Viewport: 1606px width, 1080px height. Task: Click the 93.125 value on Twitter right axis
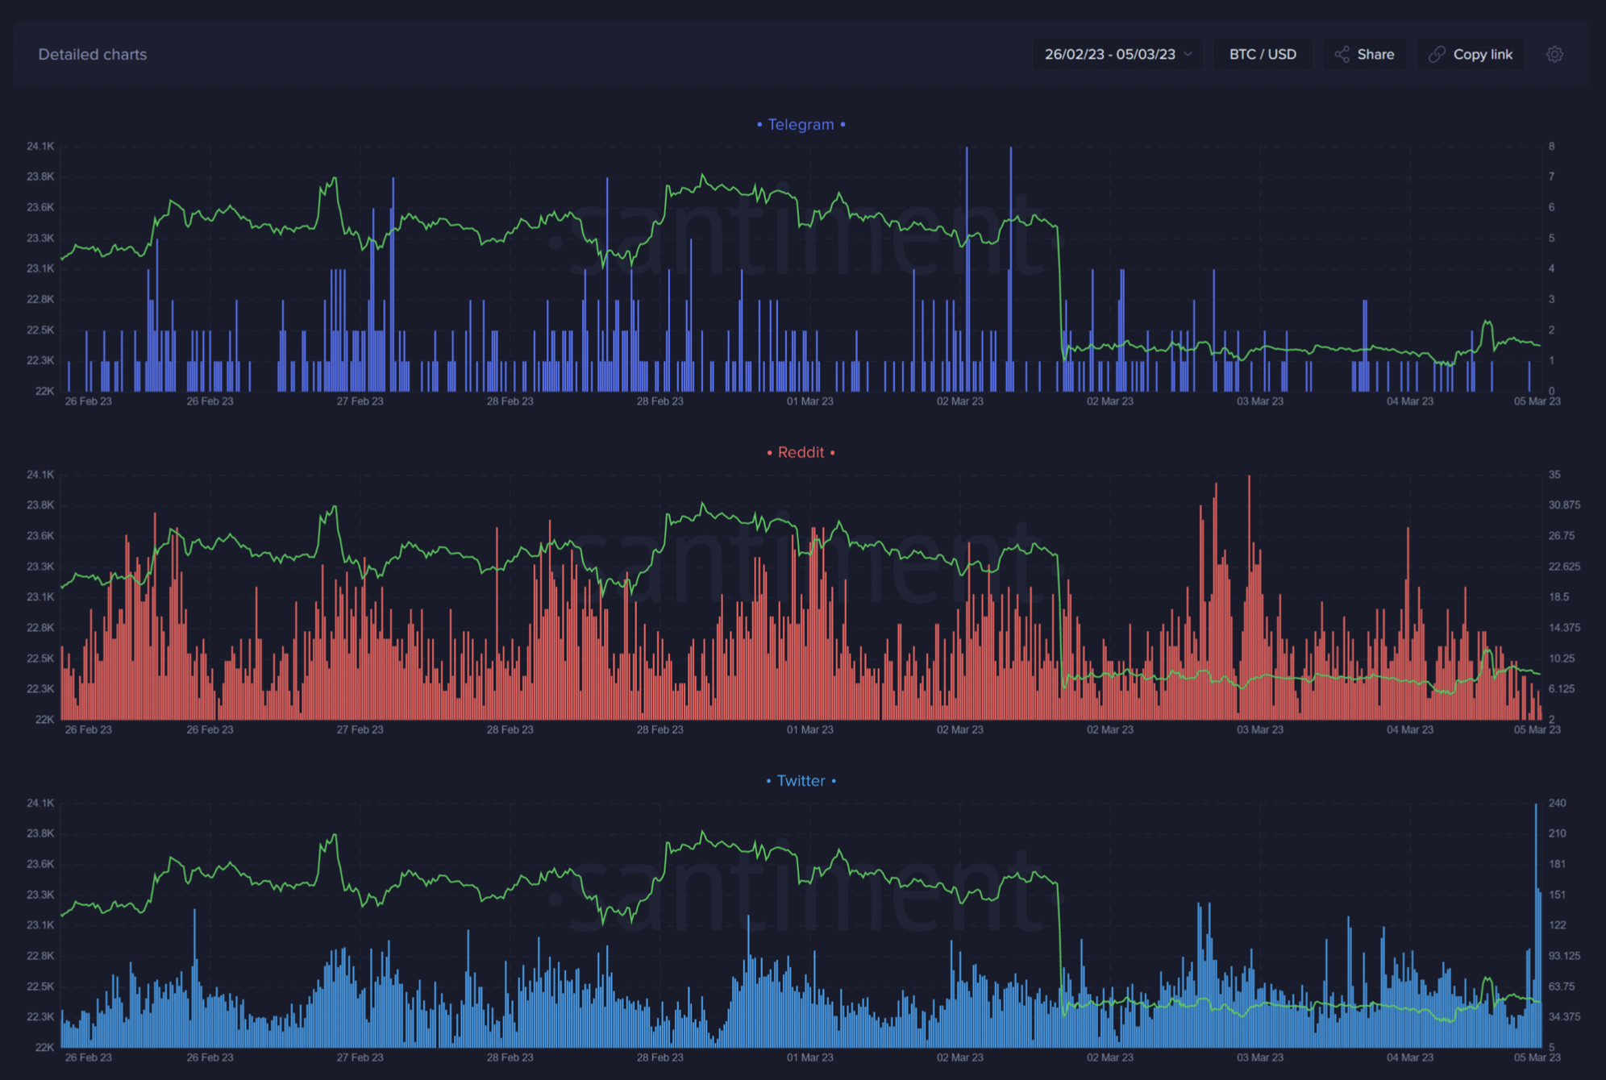coord(1564,956)
